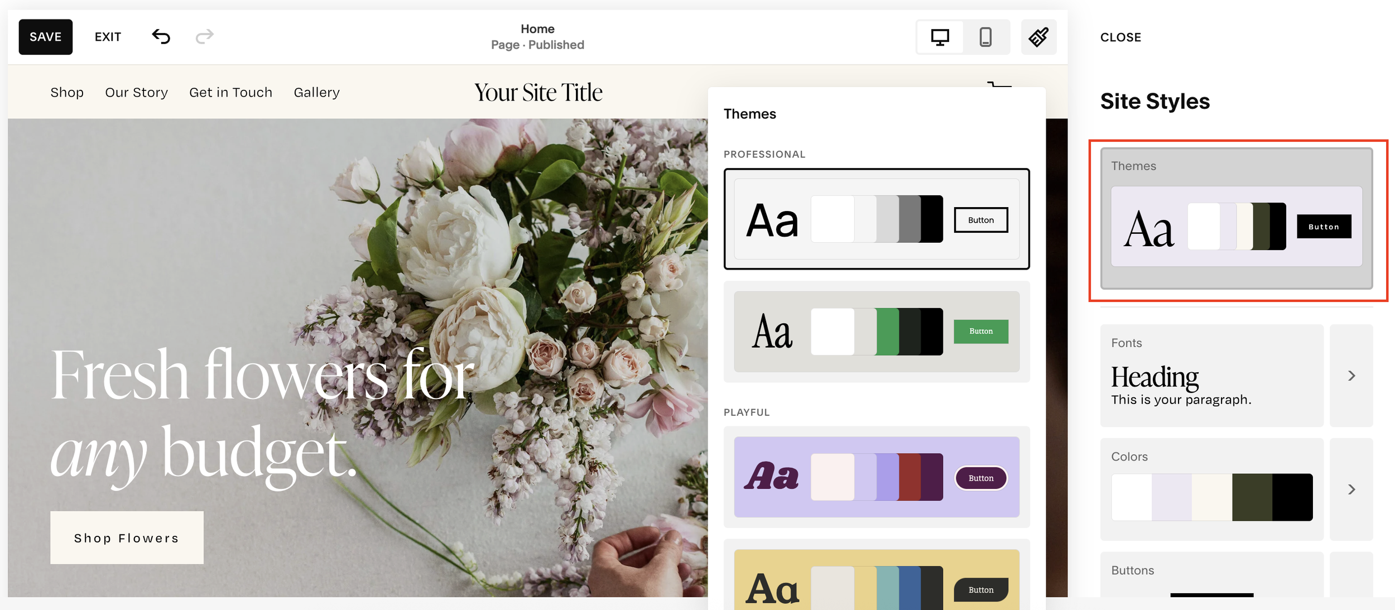Open Site Styles with the paintbrush icon
The height and width of the screenshot is (610, 1395).
pos(1038,36)
